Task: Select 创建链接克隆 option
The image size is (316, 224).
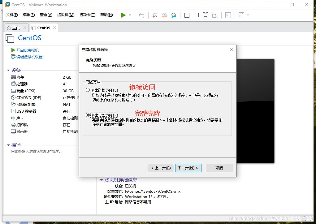Action: pyautogui.click(x=88, y=89)
